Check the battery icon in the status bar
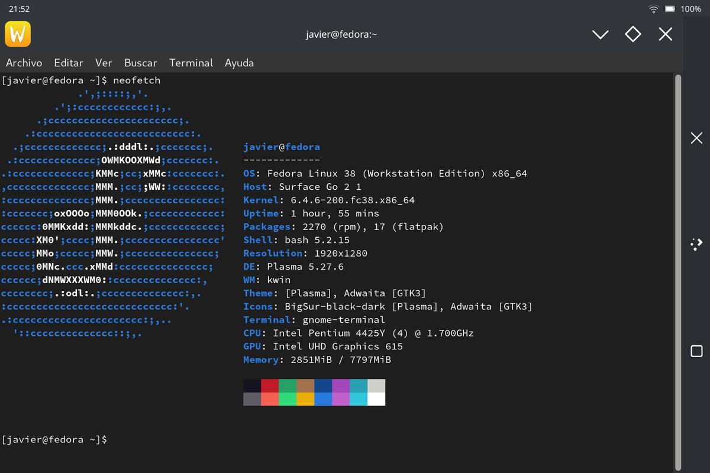710x473 pixels. (670, 9)
